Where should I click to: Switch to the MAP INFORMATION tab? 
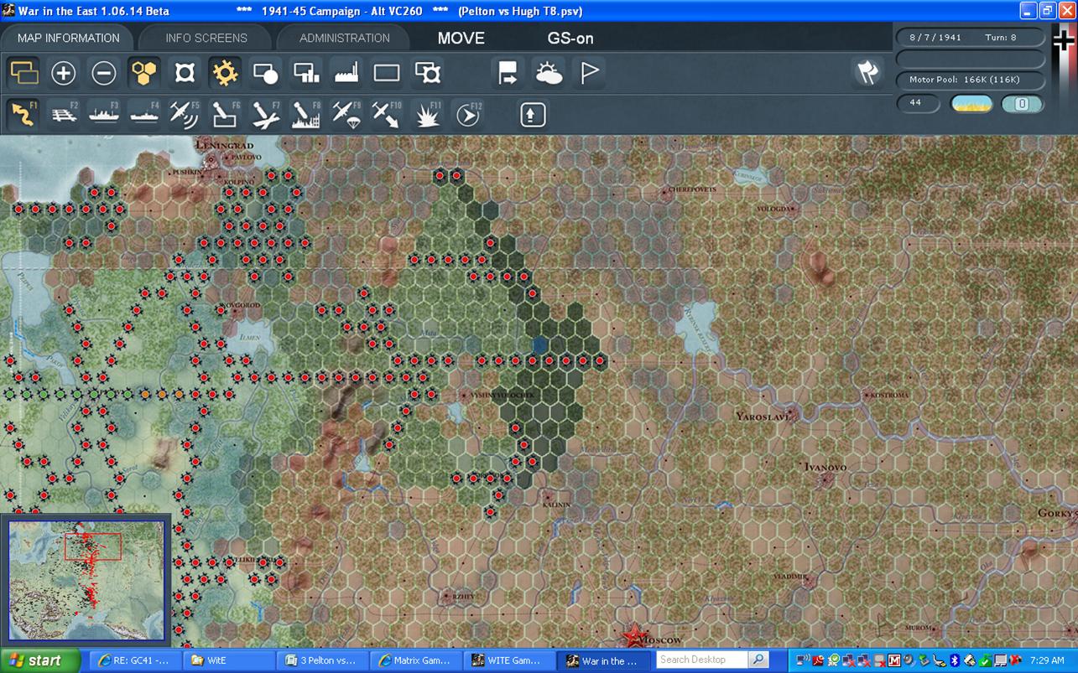point(68,38)
